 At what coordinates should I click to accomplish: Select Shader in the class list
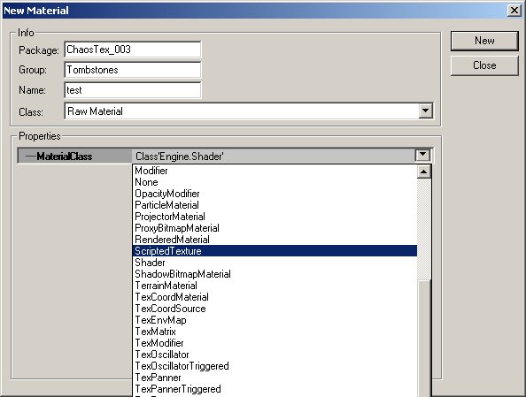pos(275,263)
